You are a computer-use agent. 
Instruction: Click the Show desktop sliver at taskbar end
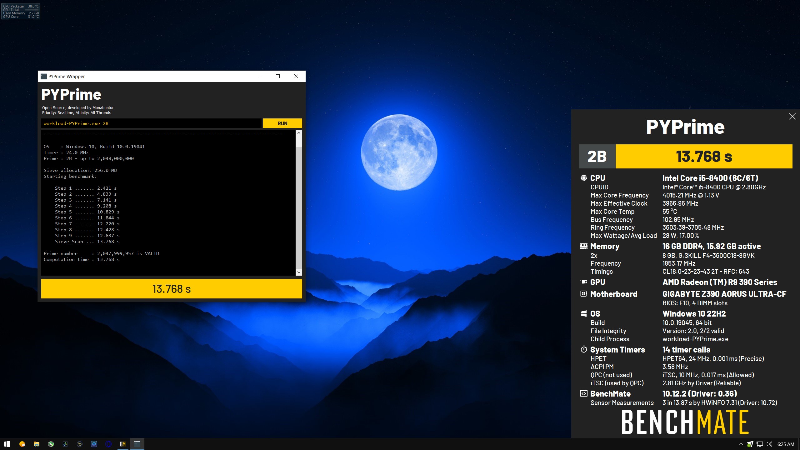[x=799, y=444]
